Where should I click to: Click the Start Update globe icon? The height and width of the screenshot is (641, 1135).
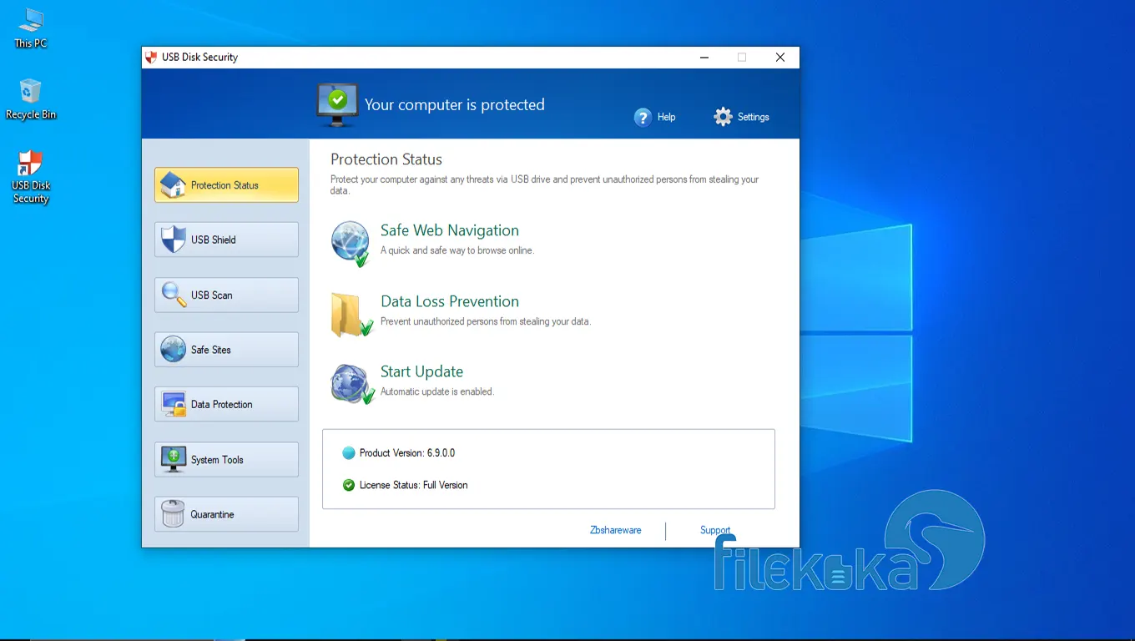(351, 384)
